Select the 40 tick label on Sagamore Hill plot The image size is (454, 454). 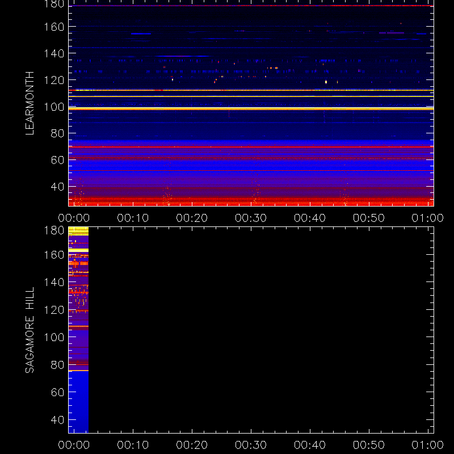(57, 420)
